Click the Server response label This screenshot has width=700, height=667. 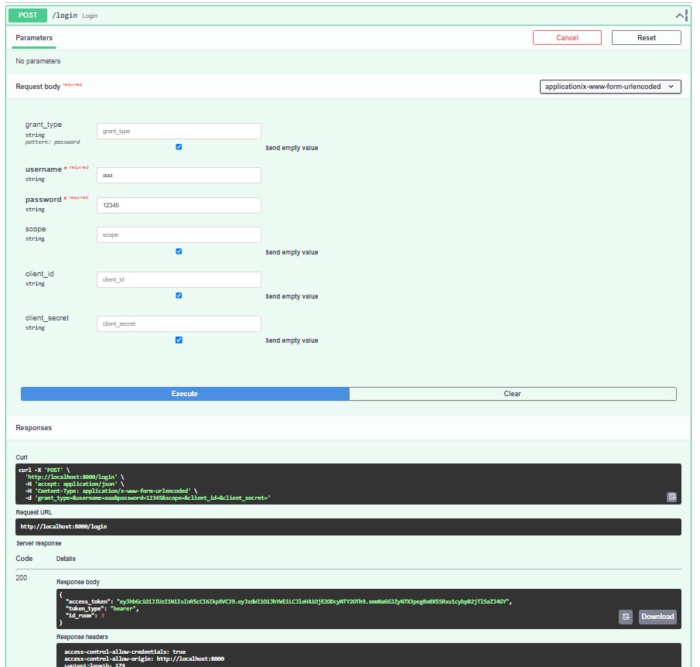point(39,543)
